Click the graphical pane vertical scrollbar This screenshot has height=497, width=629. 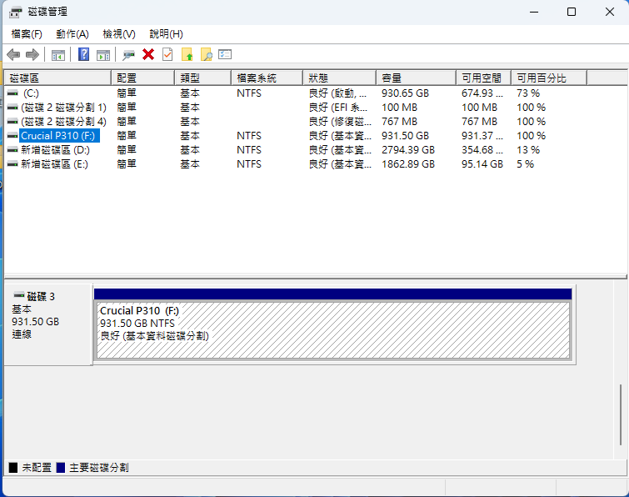[x=620, y=416]
